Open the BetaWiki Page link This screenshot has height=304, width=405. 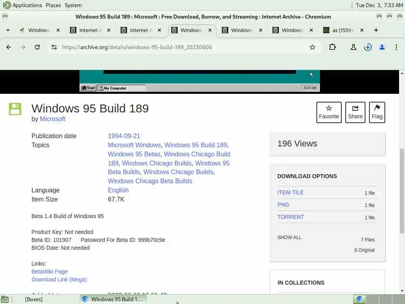(49, 272)
